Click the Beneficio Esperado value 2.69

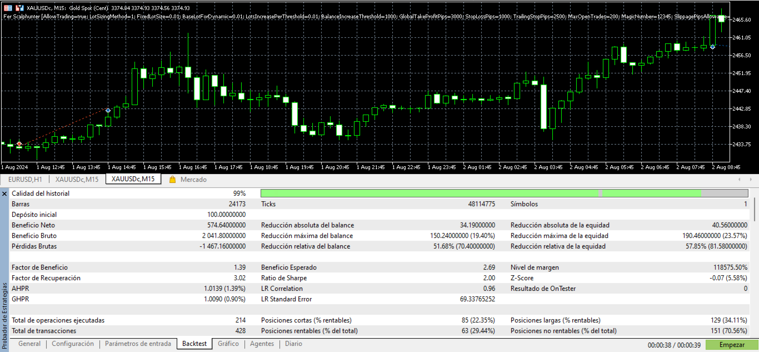pyautogui.click(x=489, y=267)
